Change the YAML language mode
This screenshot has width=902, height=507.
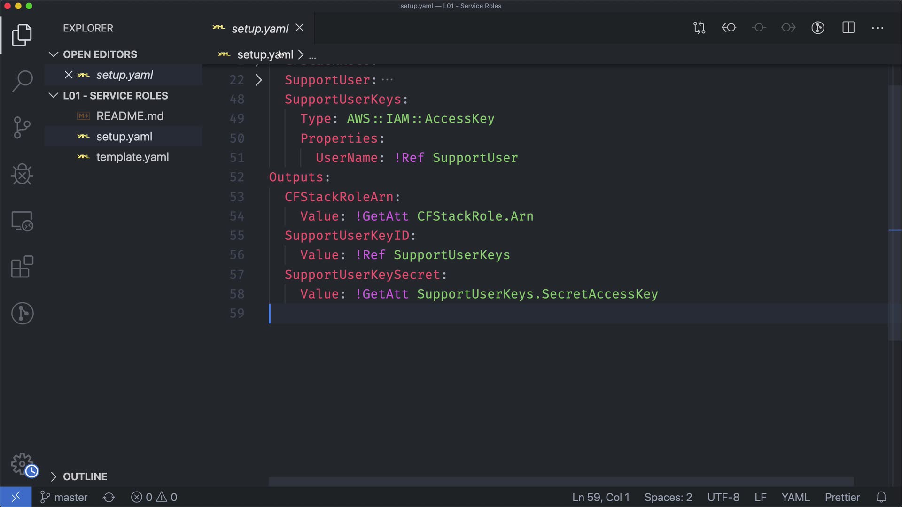coord(795,497)
